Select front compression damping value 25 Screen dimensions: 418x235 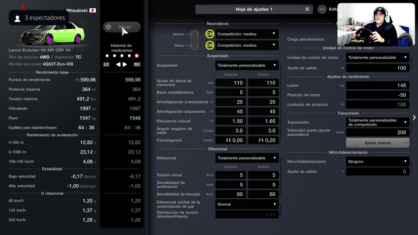pos(231,102)
